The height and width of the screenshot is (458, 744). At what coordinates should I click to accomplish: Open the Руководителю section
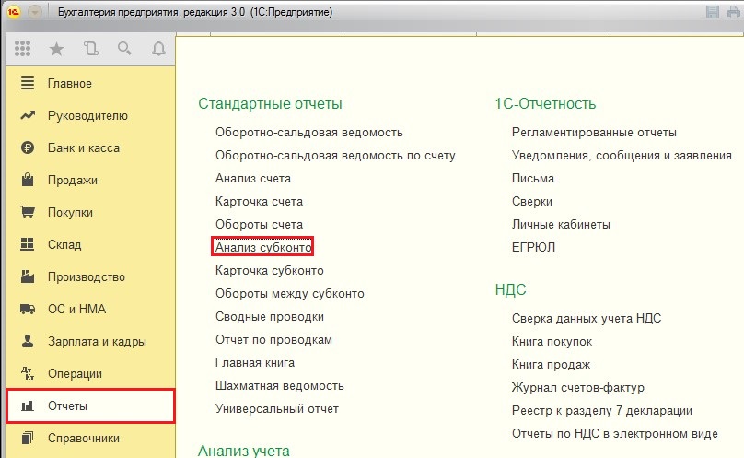click(90, 115)
